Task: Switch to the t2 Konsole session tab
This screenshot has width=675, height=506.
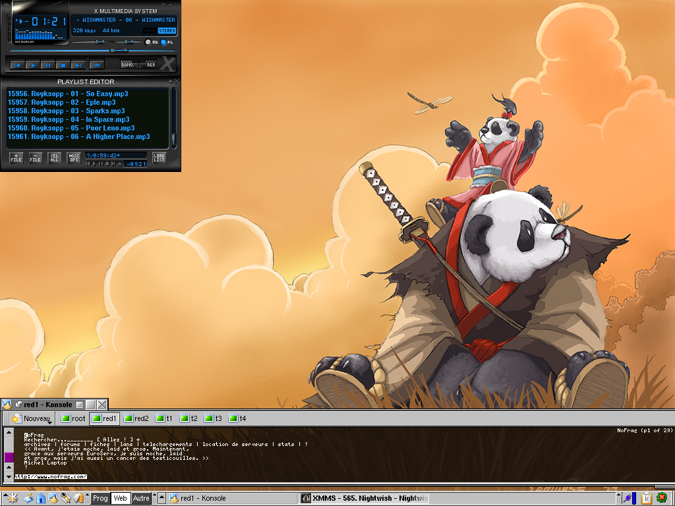Action: (189, 418)
